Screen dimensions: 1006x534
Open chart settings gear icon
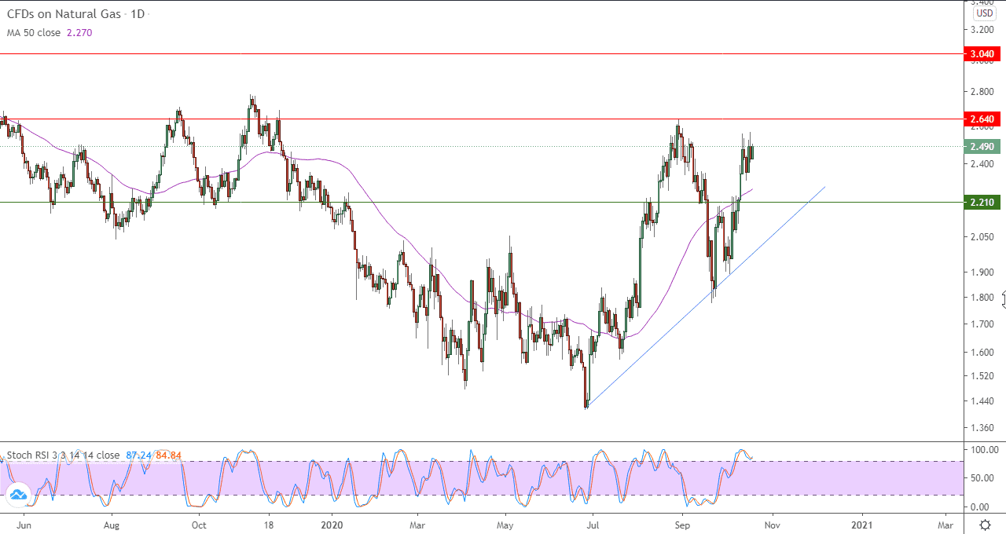(x=984, y=525)
